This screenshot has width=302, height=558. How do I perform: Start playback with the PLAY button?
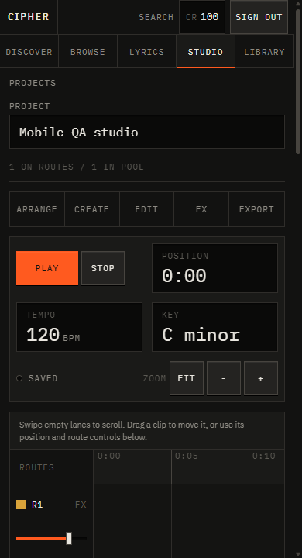coord(47,268)
